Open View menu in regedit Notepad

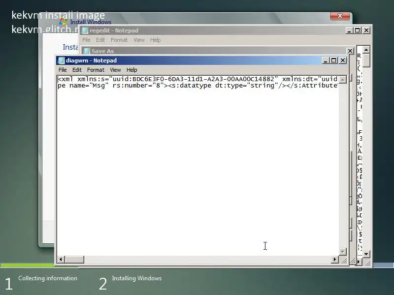(x=139, y=40)
